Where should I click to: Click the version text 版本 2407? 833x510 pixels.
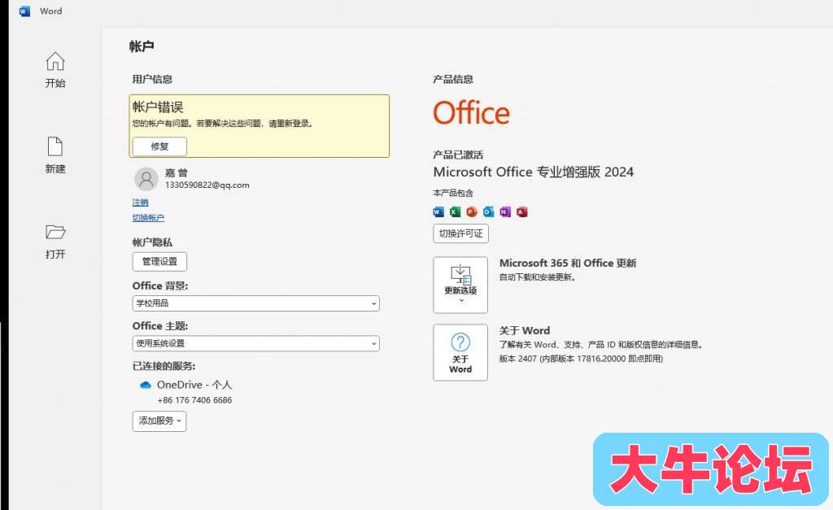pyautogui.click(x=581, y=359)
